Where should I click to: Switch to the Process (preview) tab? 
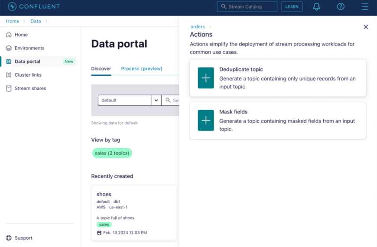142,69
